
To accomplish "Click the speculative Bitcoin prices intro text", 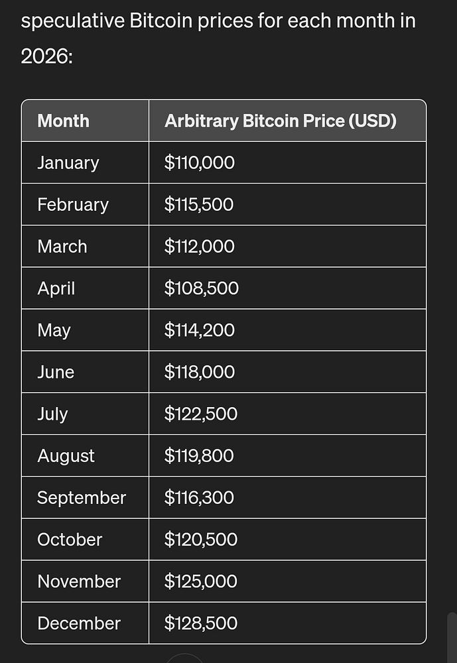I will pyautogui.click(x=218, y=38).
